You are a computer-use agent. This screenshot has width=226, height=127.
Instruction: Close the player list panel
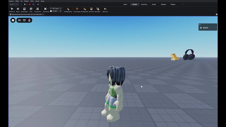point(200,25)
